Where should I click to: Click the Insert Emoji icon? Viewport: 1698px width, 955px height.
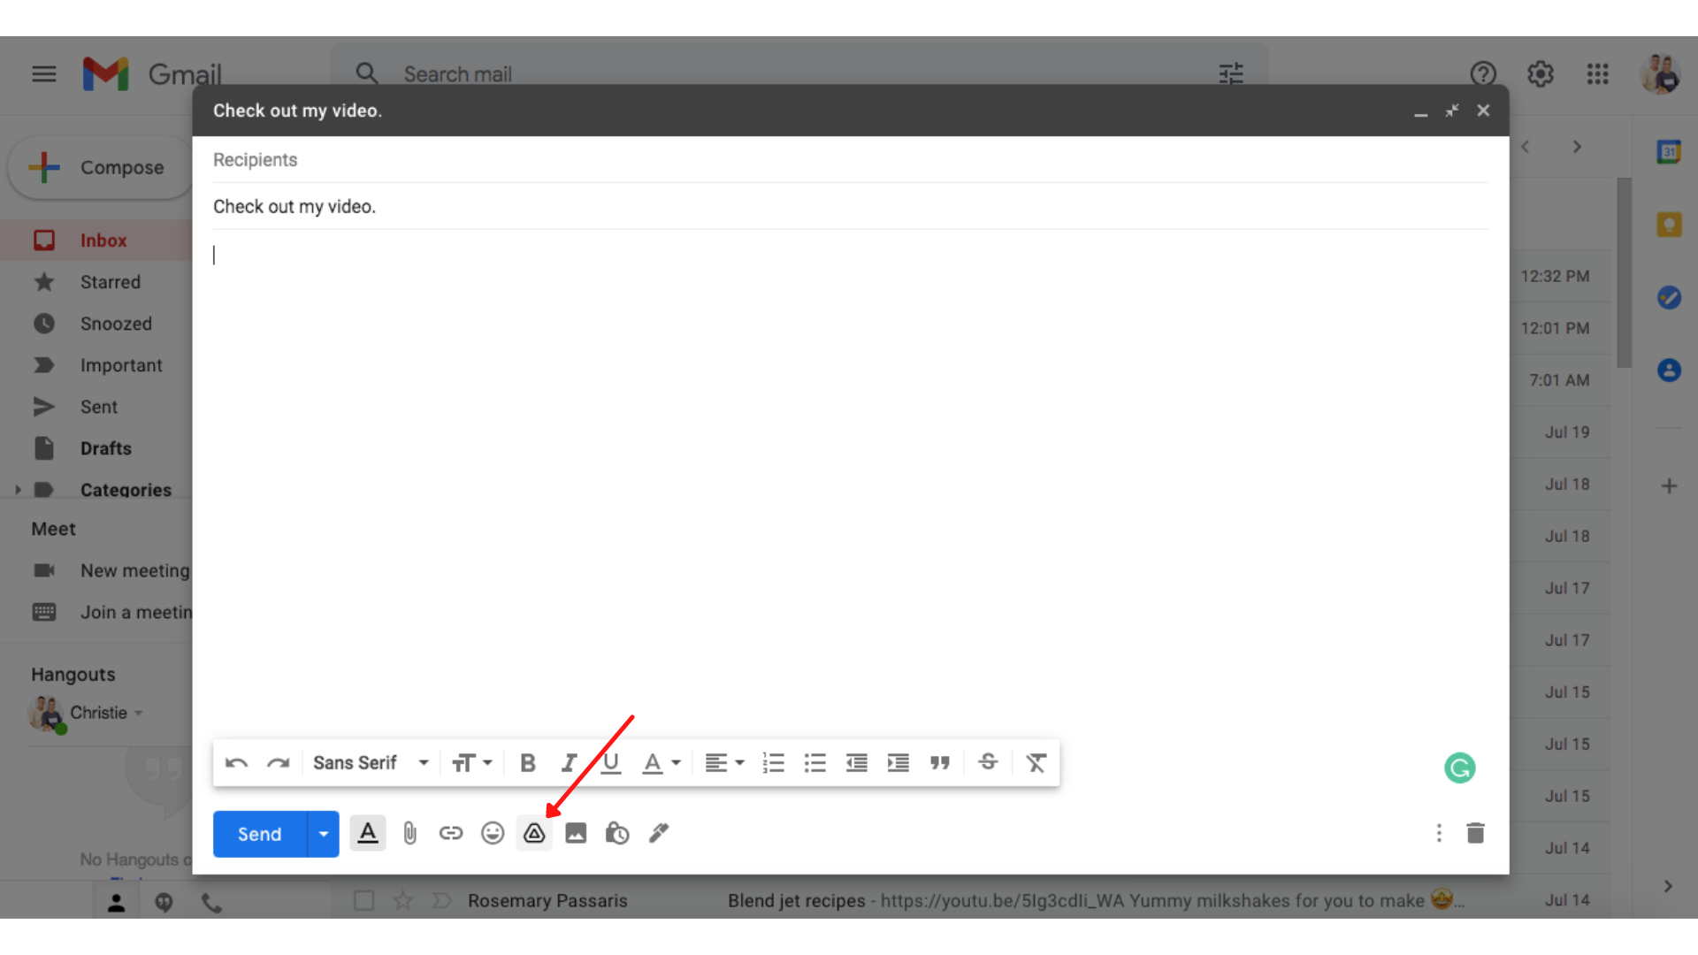[491, 833]
